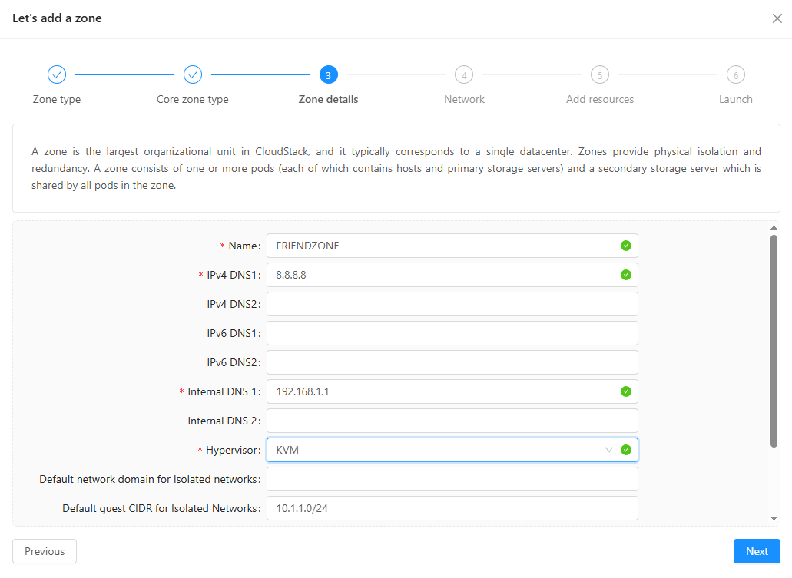792x578 pixels.
Task: Click the scroll down arrow of form
Action: pyautogui.click(x=774, y=519)
